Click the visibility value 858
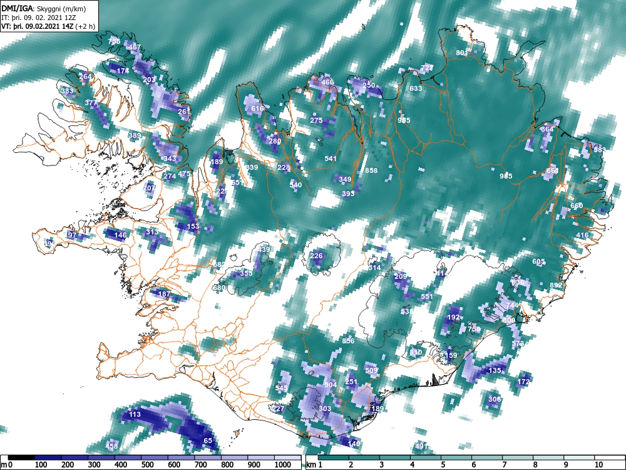 pyautogui.click(x=371, y=170)
